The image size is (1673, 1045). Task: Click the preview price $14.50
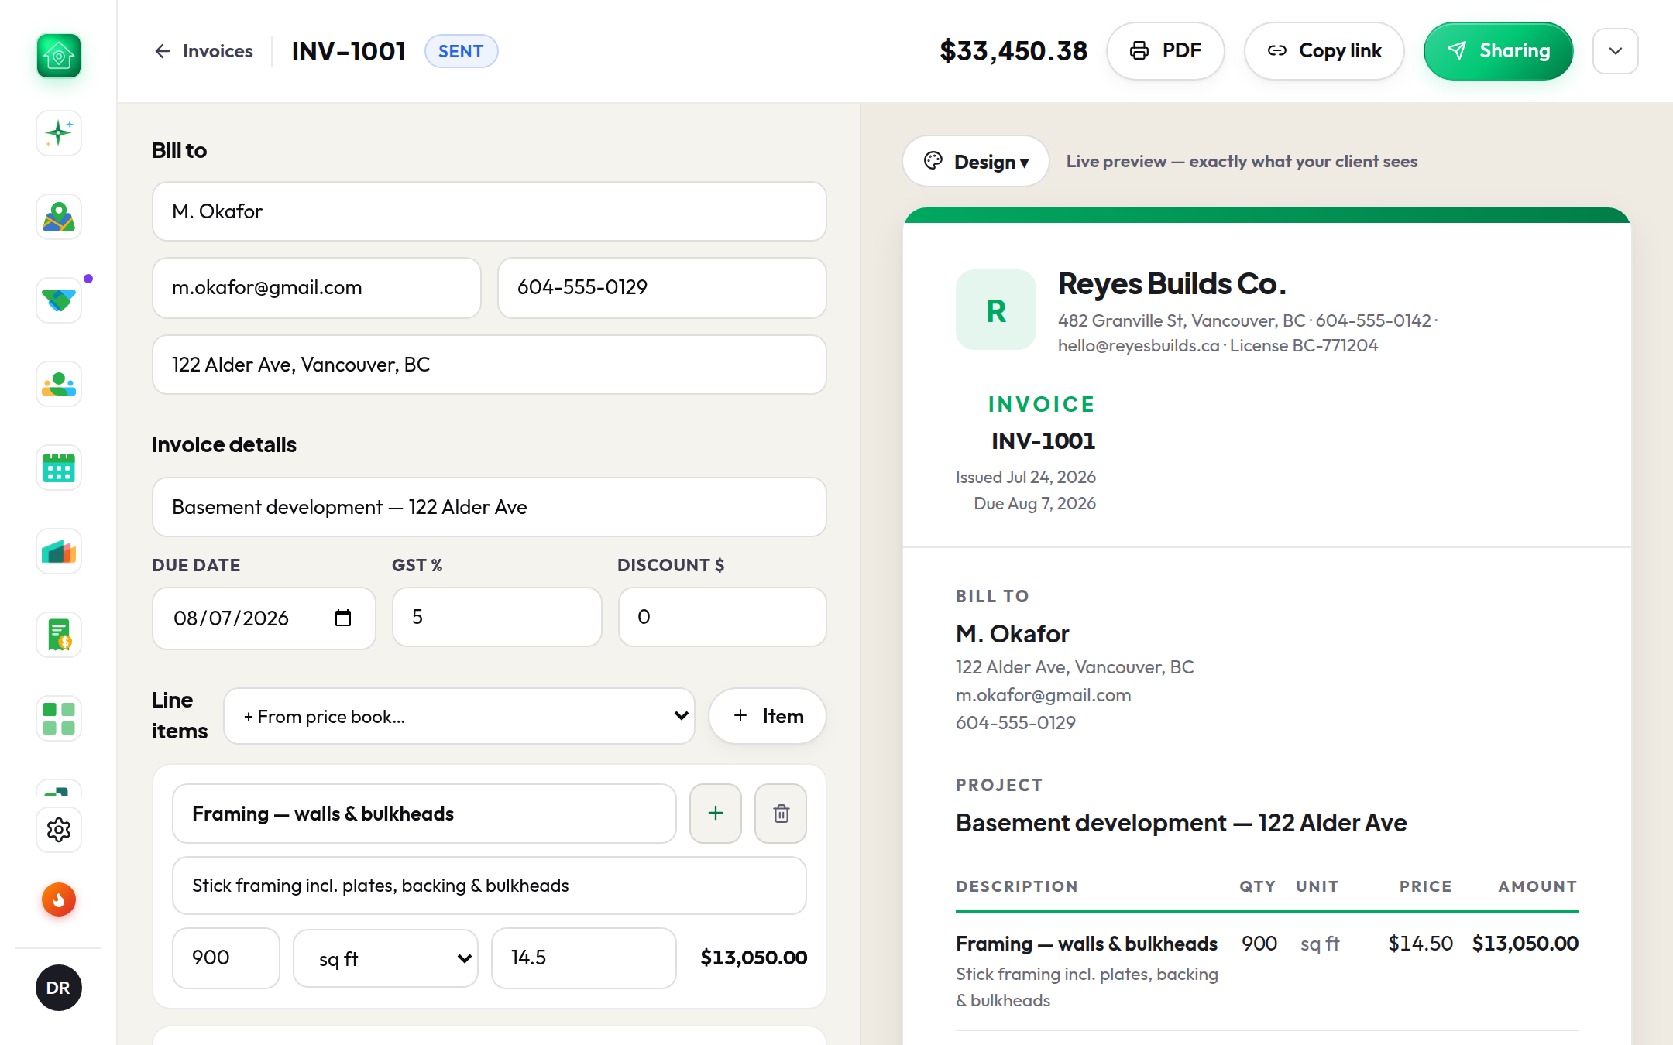pos(1421,944)
